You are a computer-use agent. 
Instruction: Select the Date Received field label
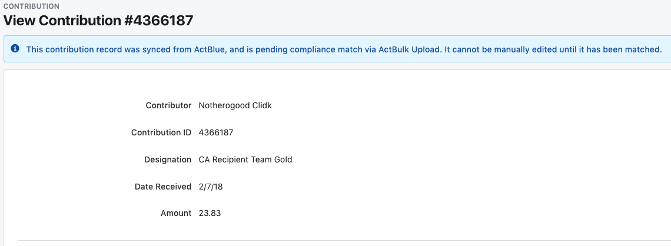pos(163,187)
